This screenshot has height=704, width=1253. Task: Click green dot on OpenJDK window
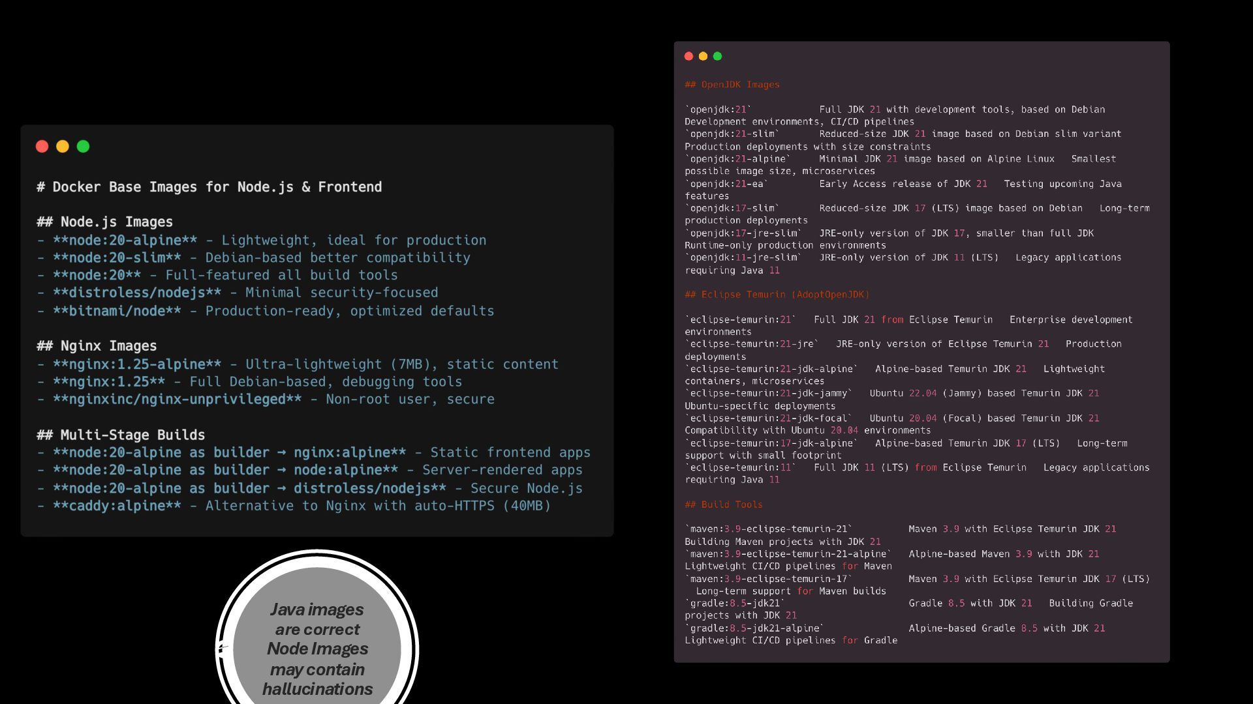(x=717, y=56)
